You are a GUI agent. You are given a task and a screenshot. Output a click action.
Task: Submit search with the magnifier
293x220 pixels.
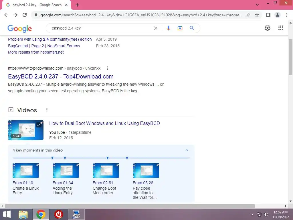pos(192,28)
